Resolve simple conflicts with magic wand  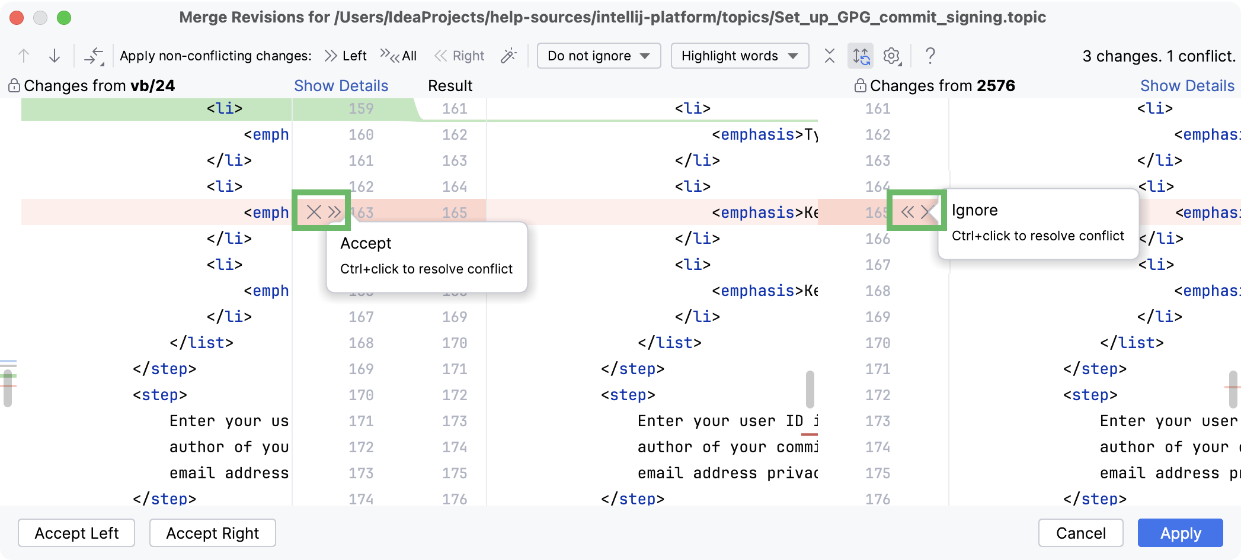coord(508,56)
